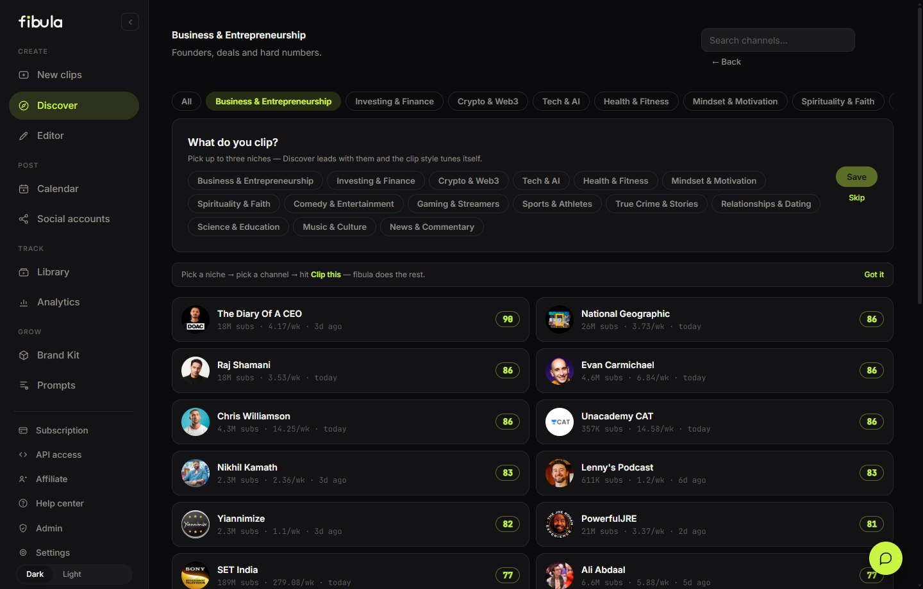This screenshot has width=923, height=589.
Task: Open the Nikhil Kamath channel card
Action: tap(350, 473)
